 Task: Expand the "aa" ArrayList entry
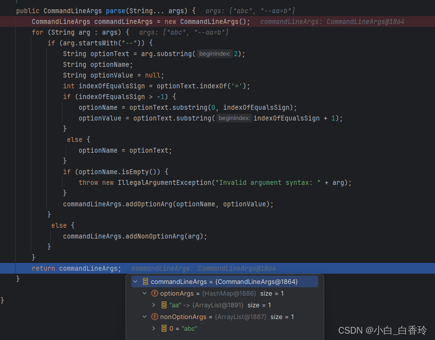pyautogui.click(x=154, y=305)
